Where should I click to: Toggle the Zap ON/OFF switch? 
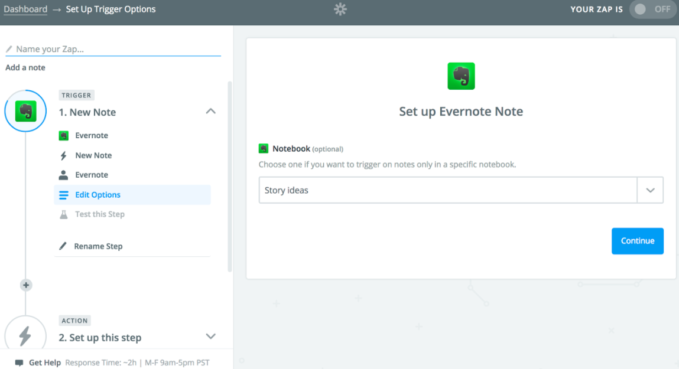tap(653, 9)
